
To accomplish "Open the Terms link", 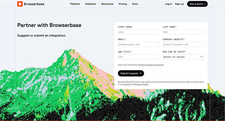I will (127, 84).
